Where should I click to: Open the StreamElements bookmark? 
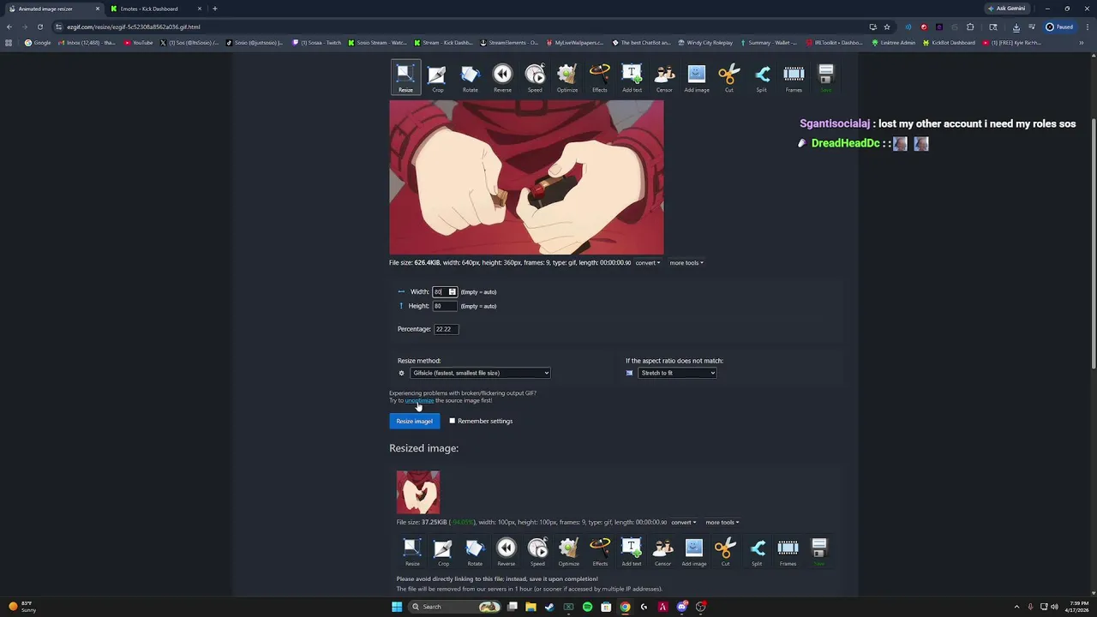[509, 43]
